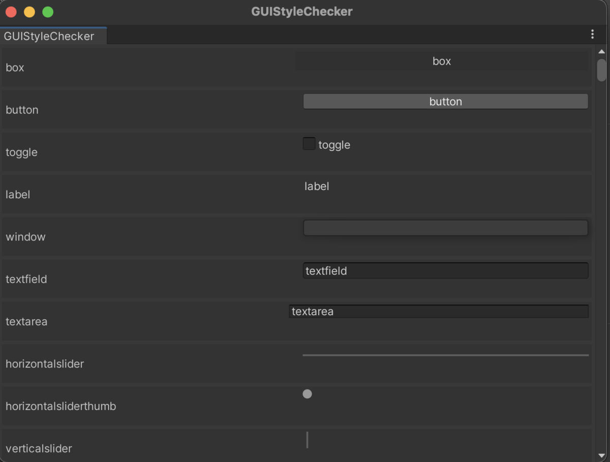Click inside the textarea sample
Image resolution: width=610 pixels, height=462 pixels.
click(x=439, y=311)
